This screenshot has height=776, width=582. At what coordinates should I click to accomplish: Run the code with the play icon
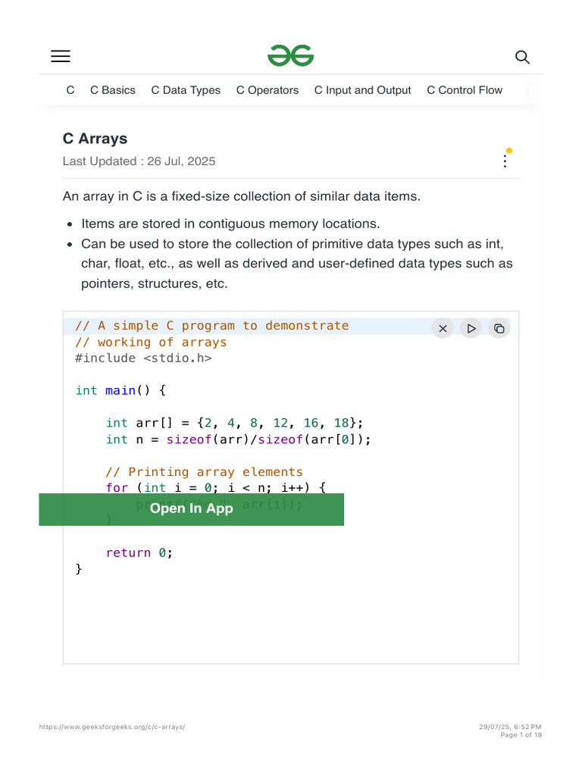[471, 328]
